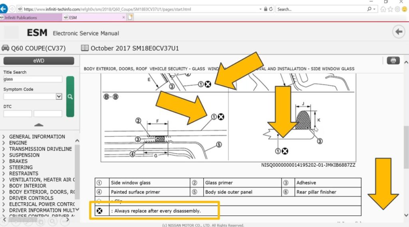Open the address bar history dropdown arrow
This screenshot has height=227, width=409.
[x=260, y=9]
